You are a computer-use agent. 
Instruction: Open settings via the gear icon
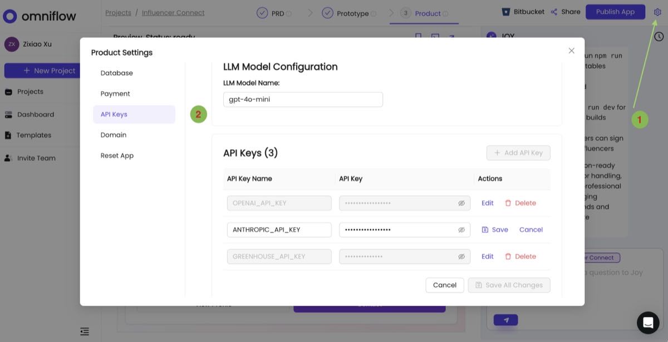click(x=657, y=11)
